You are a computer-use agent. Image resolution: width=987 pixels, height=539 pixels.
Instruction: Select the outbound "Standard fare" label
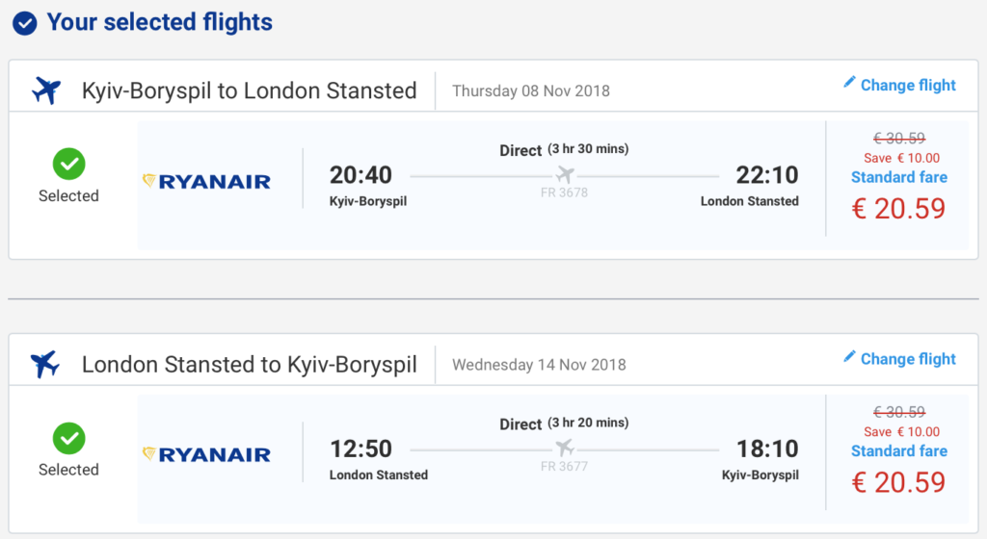tap(898, 177)
